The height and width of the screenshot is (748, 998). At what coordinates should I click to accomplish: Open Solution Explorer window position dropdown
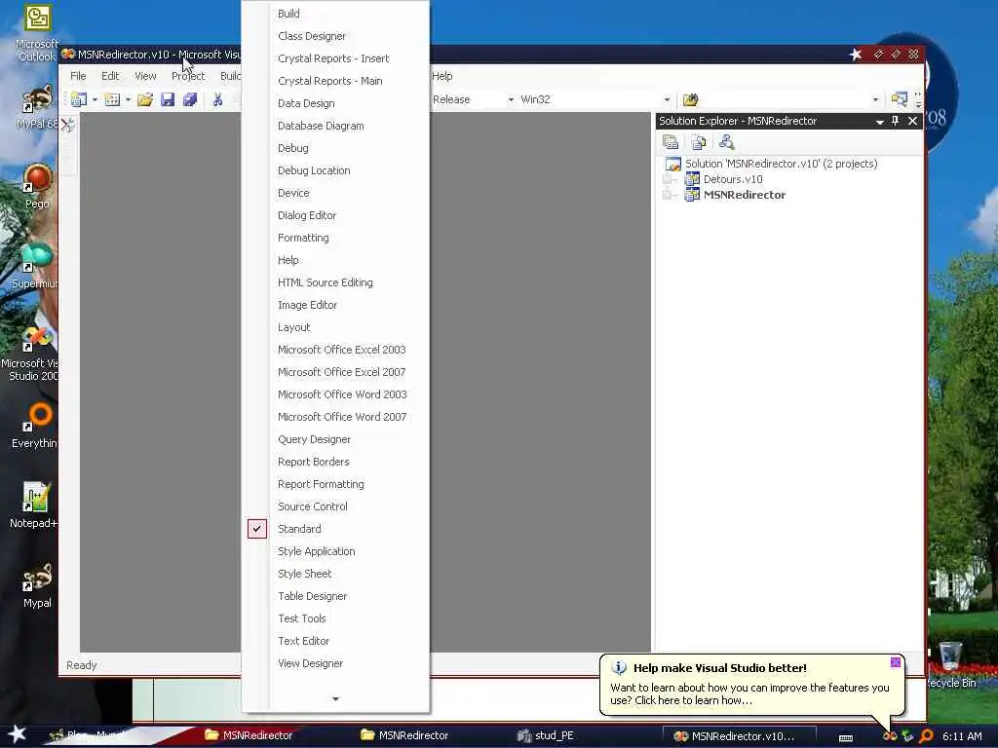880,121
